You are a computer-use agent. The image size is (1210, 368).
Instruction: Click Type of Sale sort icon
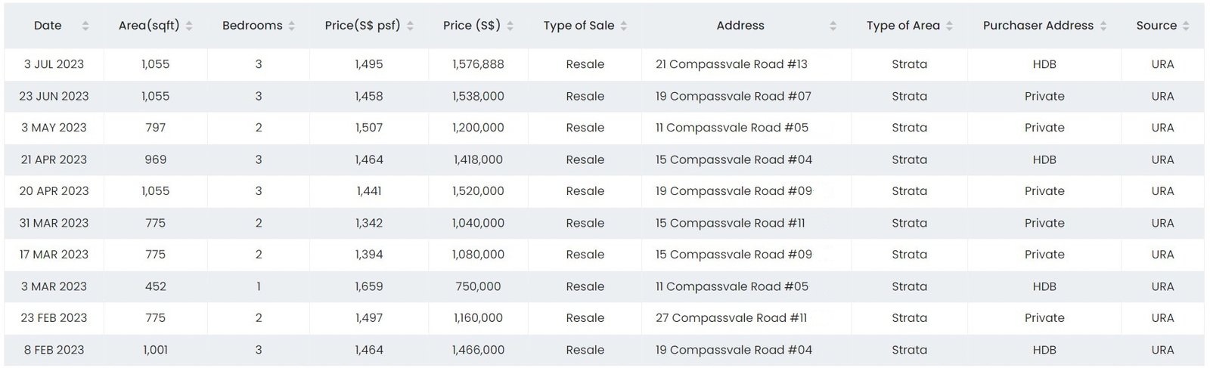[624, 26]
